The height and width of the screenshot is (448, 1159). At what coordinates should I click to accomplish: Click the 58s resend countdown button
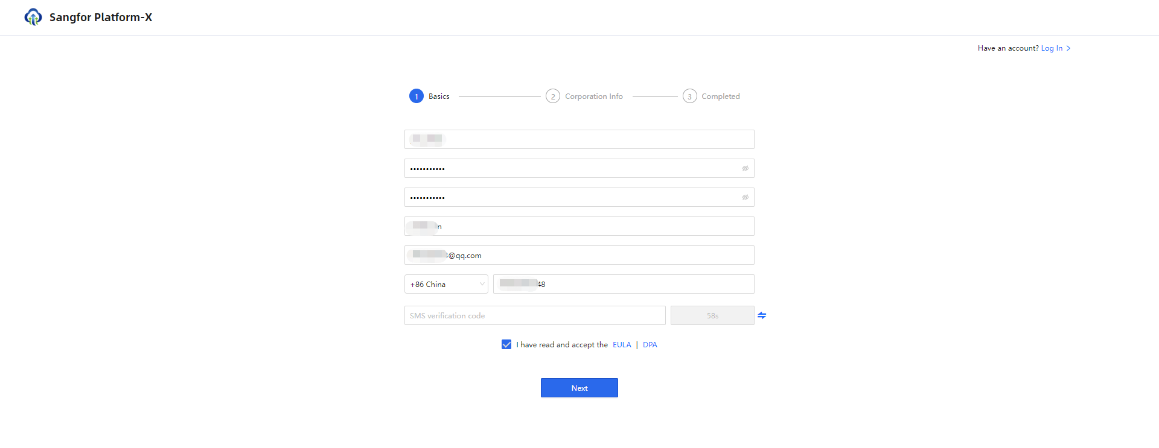tap(712, 315)
